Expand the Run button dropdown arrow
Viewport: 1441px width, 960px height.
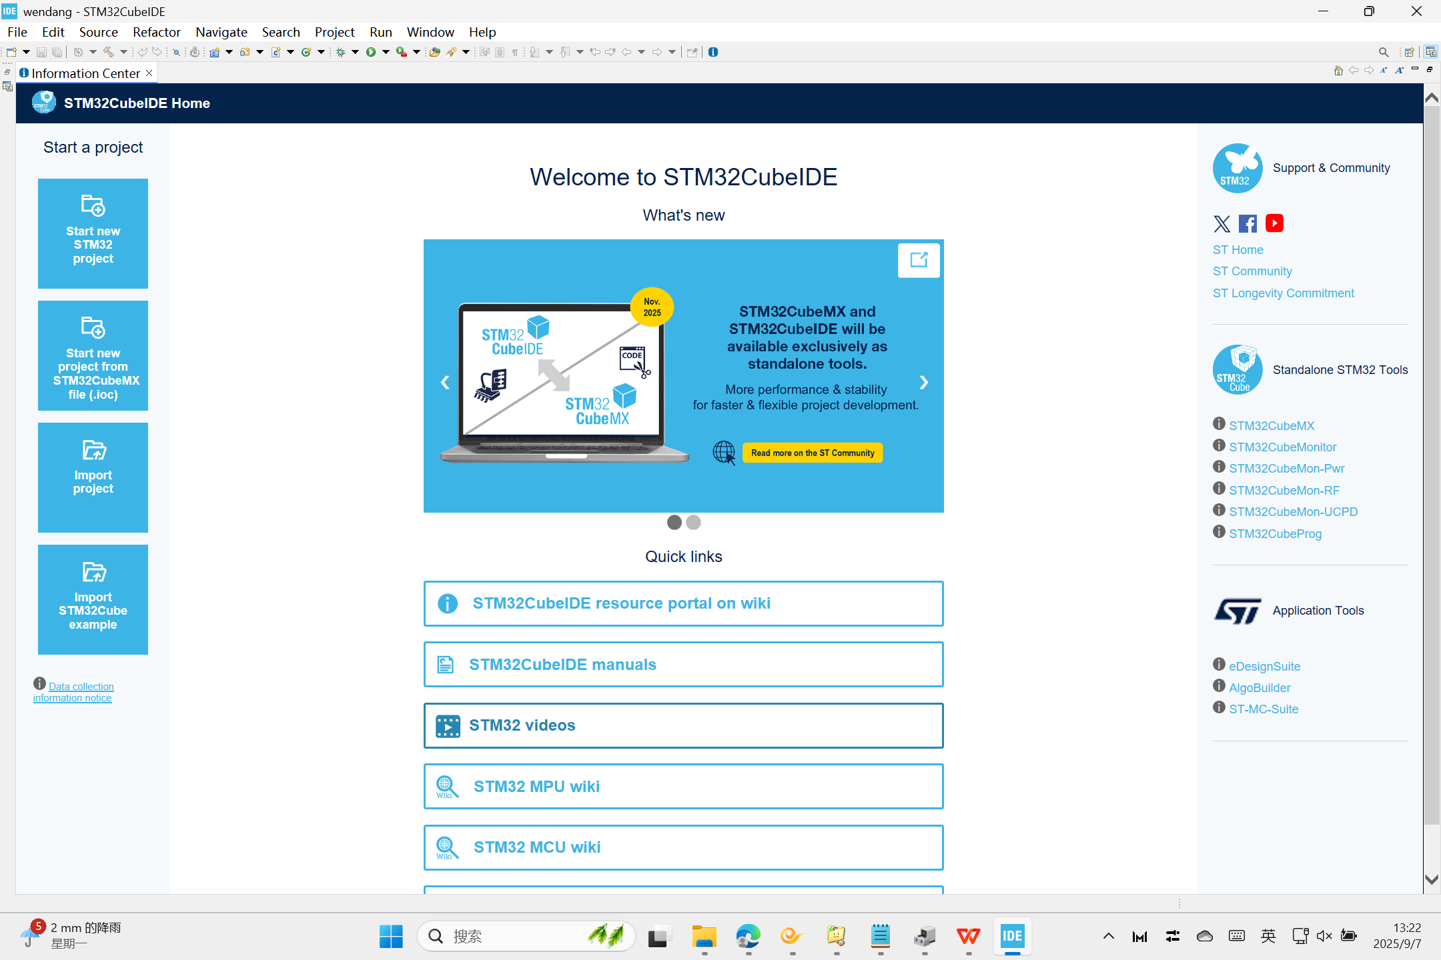[386, 52]
